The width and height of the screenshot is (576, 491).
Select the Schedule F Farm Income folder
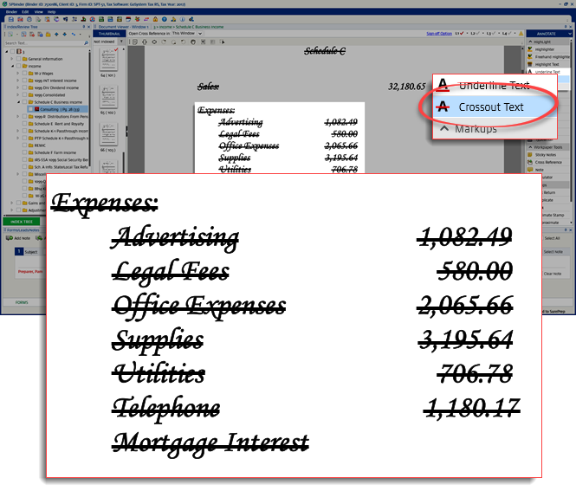[x=55, y=152]
